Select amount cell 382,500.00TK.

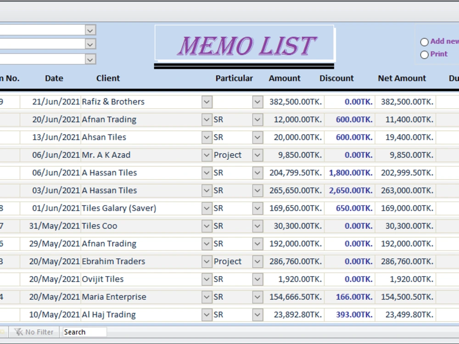294,102
